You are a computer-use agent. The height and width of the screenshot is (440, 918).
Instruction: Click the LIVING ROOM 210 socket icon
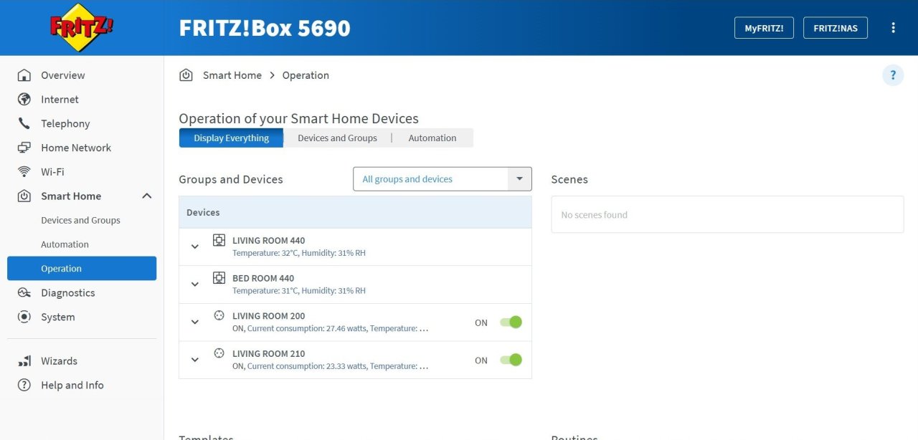tap(219, 353)
